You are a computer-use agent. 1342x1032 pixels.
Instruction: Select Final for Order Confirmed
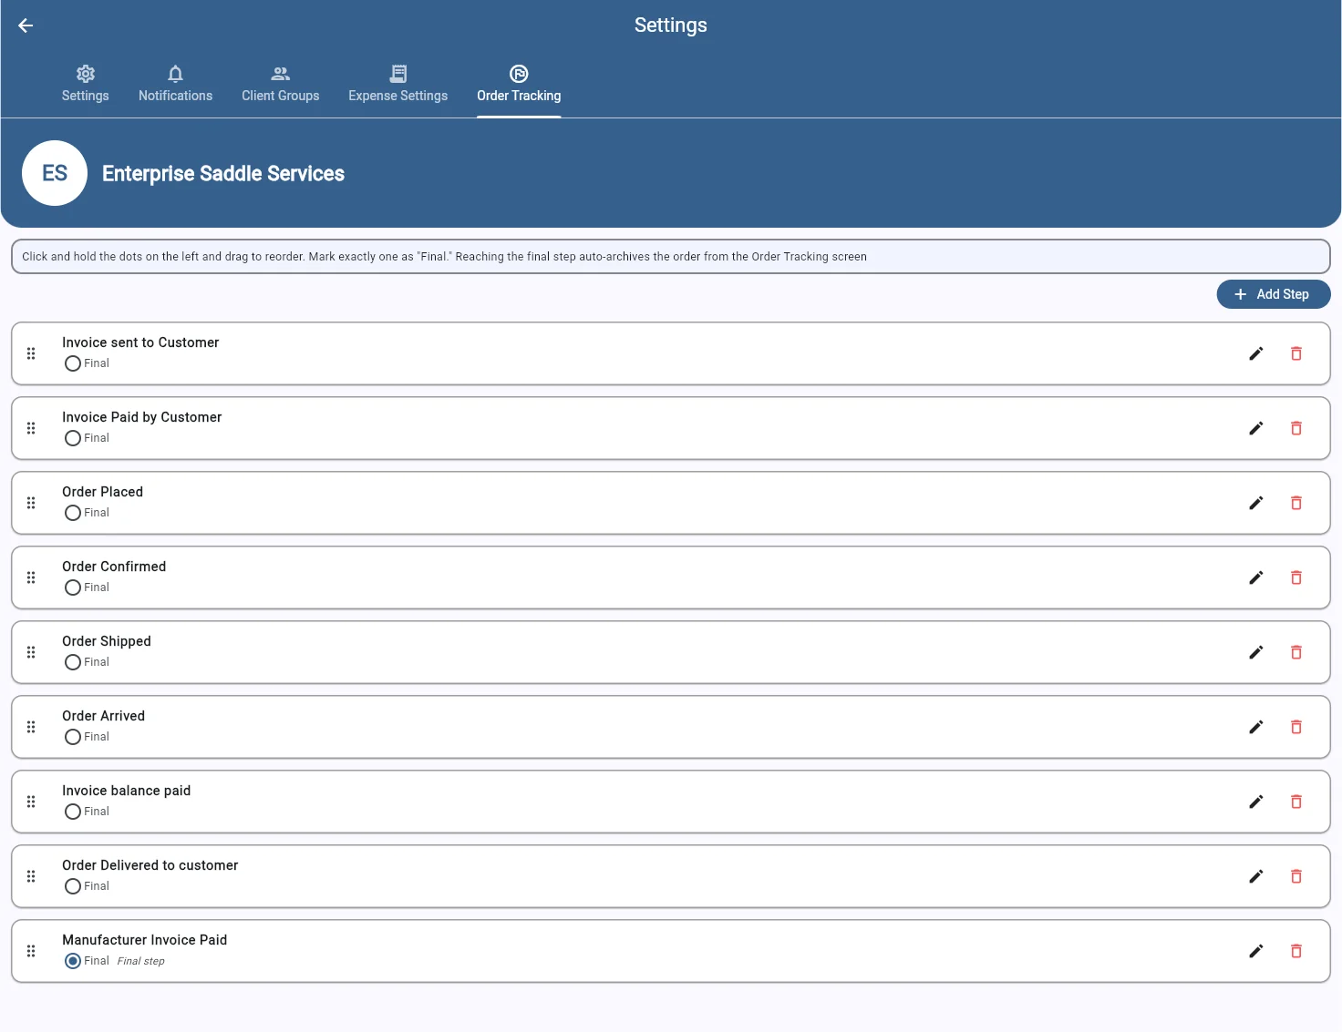click(72, 588)
